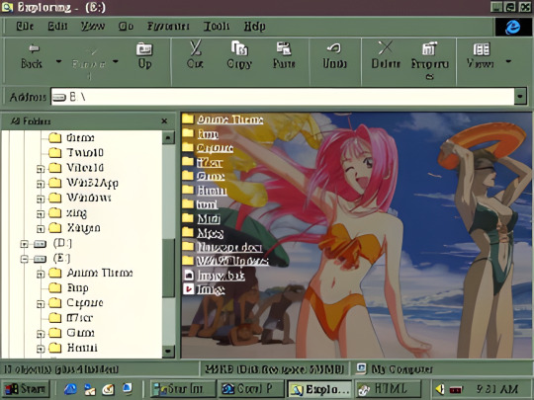Click My Computer in the status bar
534x400 pixels.
[395, 369]
